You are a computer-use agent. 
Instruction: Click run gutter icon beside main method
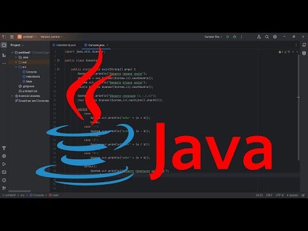(x=58, y=69)
